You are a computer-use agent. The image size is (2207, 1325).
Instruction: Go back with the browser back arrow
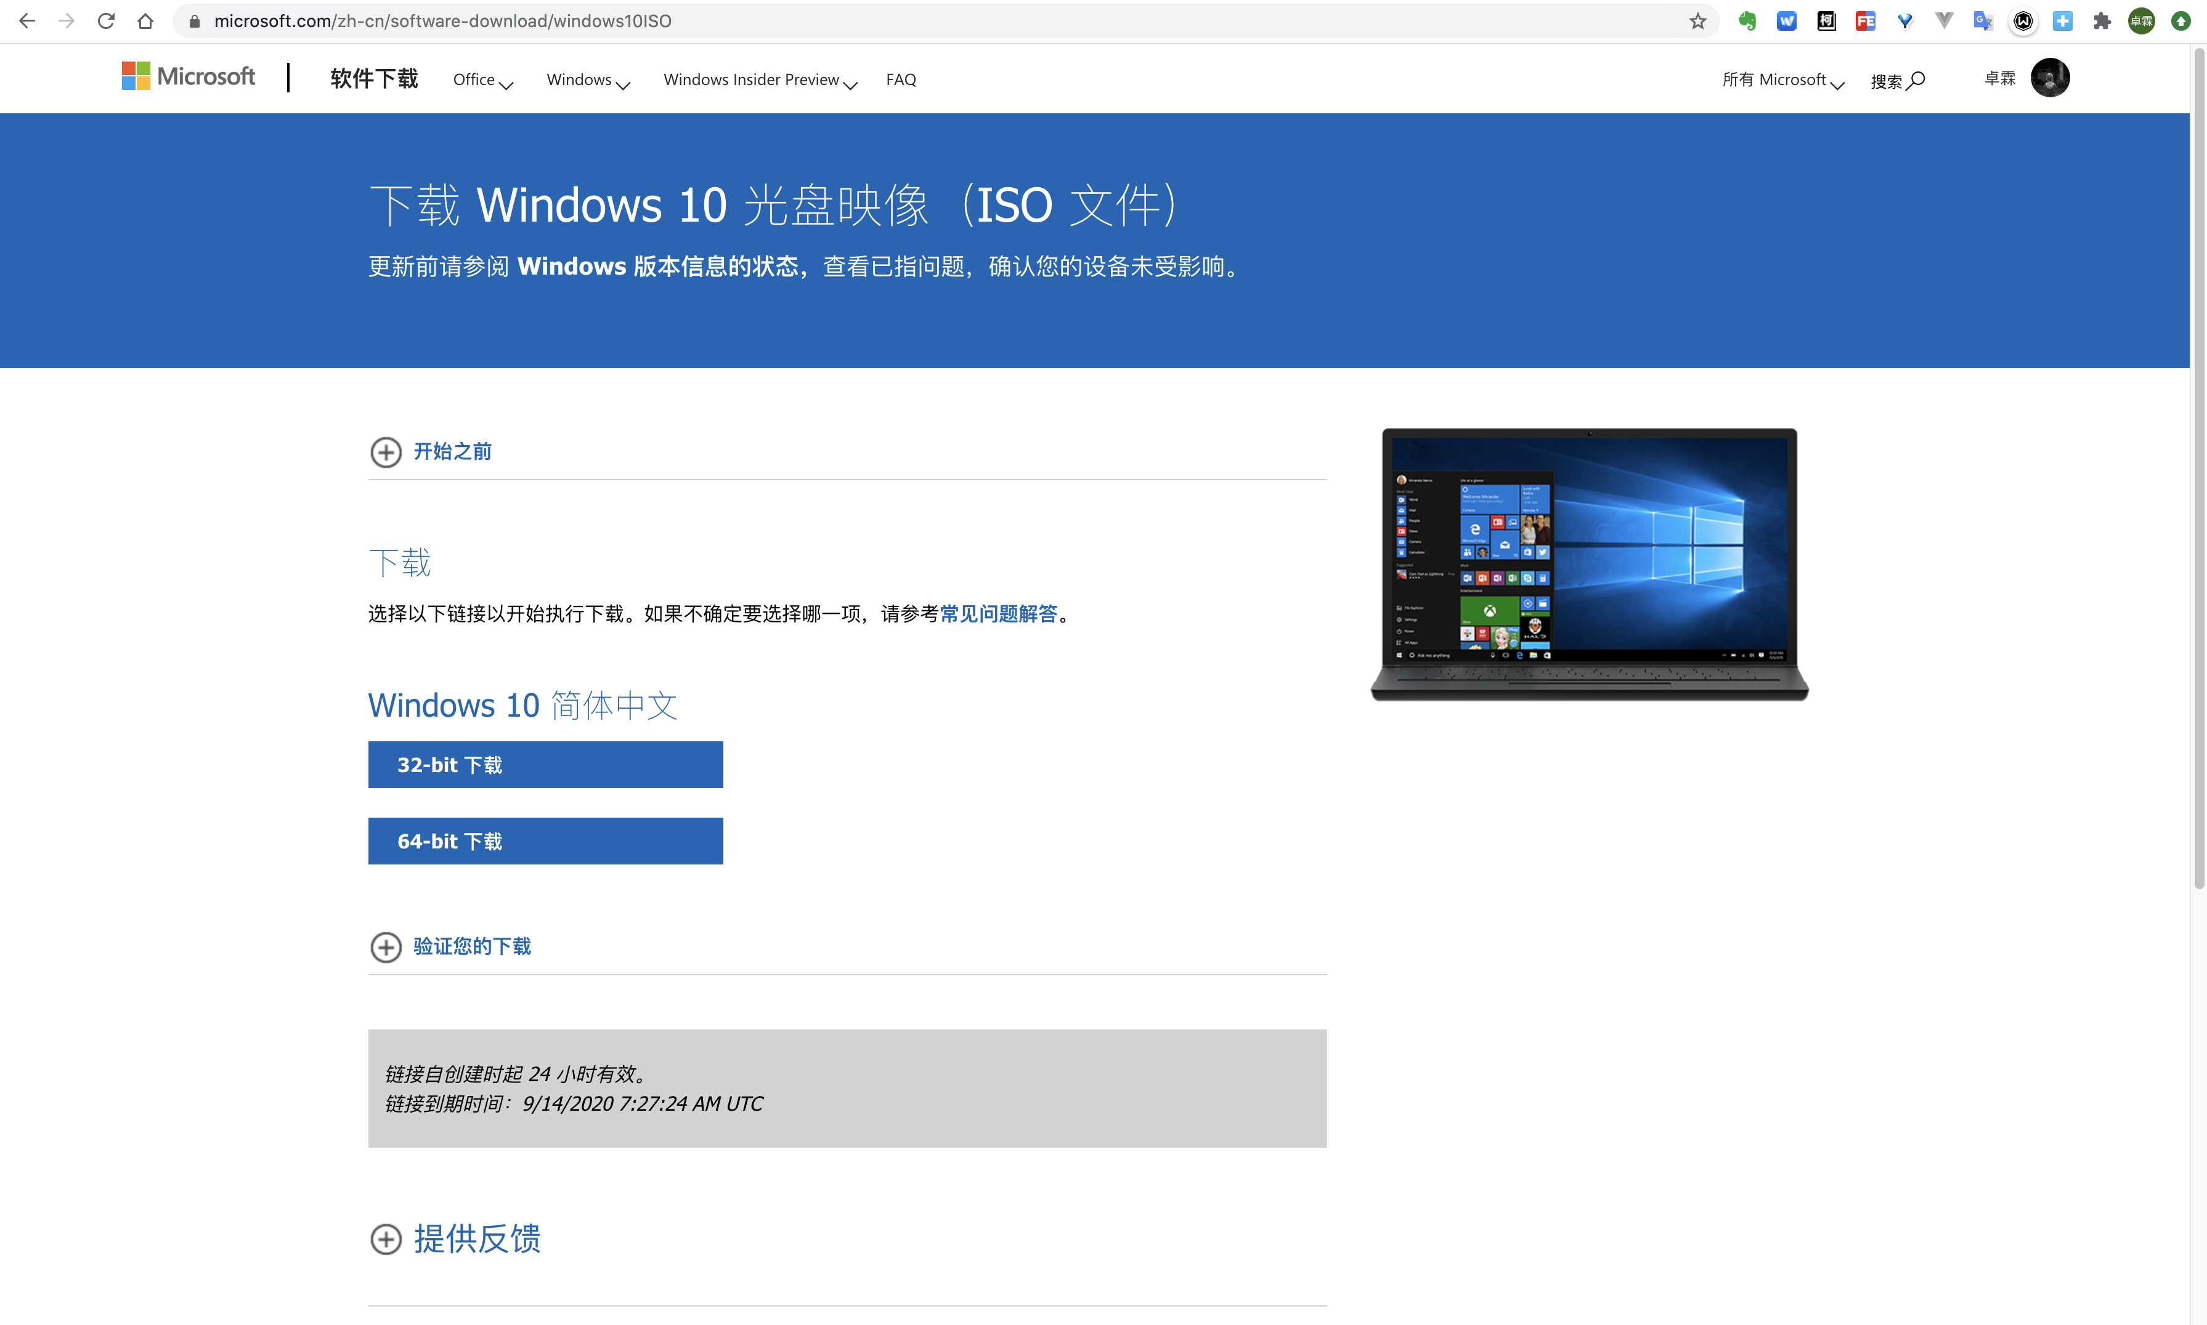[x=27, y=20]
